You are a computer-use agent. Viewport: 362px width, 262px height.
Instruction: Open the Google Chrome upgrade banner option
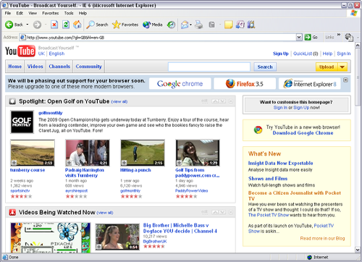pos(180,83)
